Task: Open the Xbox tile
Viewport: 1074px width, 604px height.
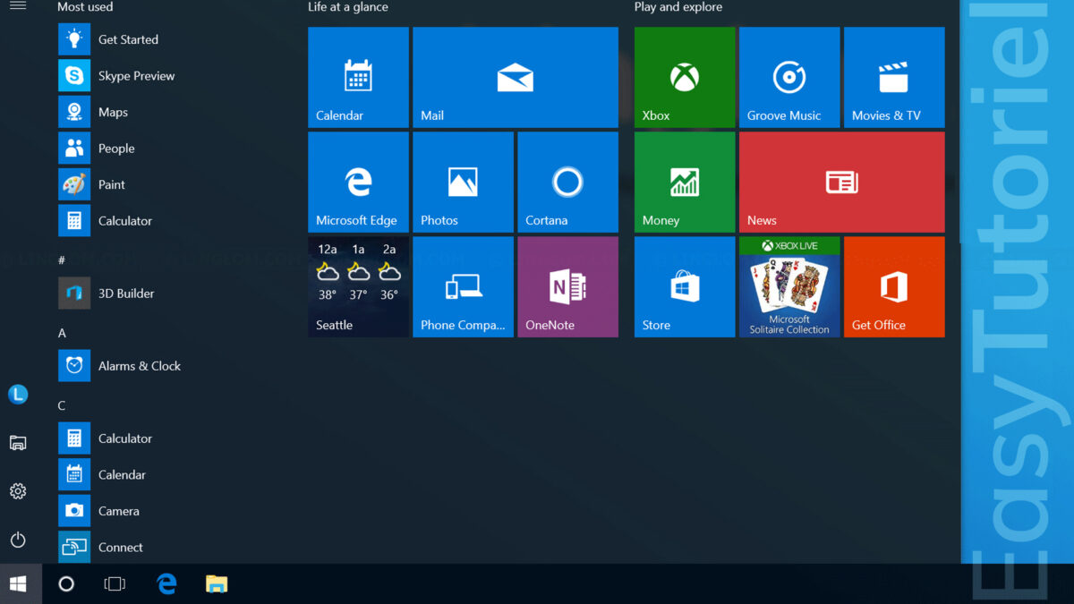Action: coord(685,77)
